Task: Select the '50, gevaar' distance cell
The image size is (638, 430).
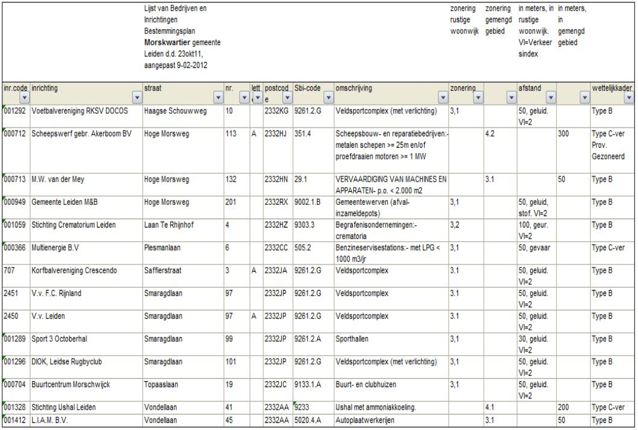Action: 536,253
